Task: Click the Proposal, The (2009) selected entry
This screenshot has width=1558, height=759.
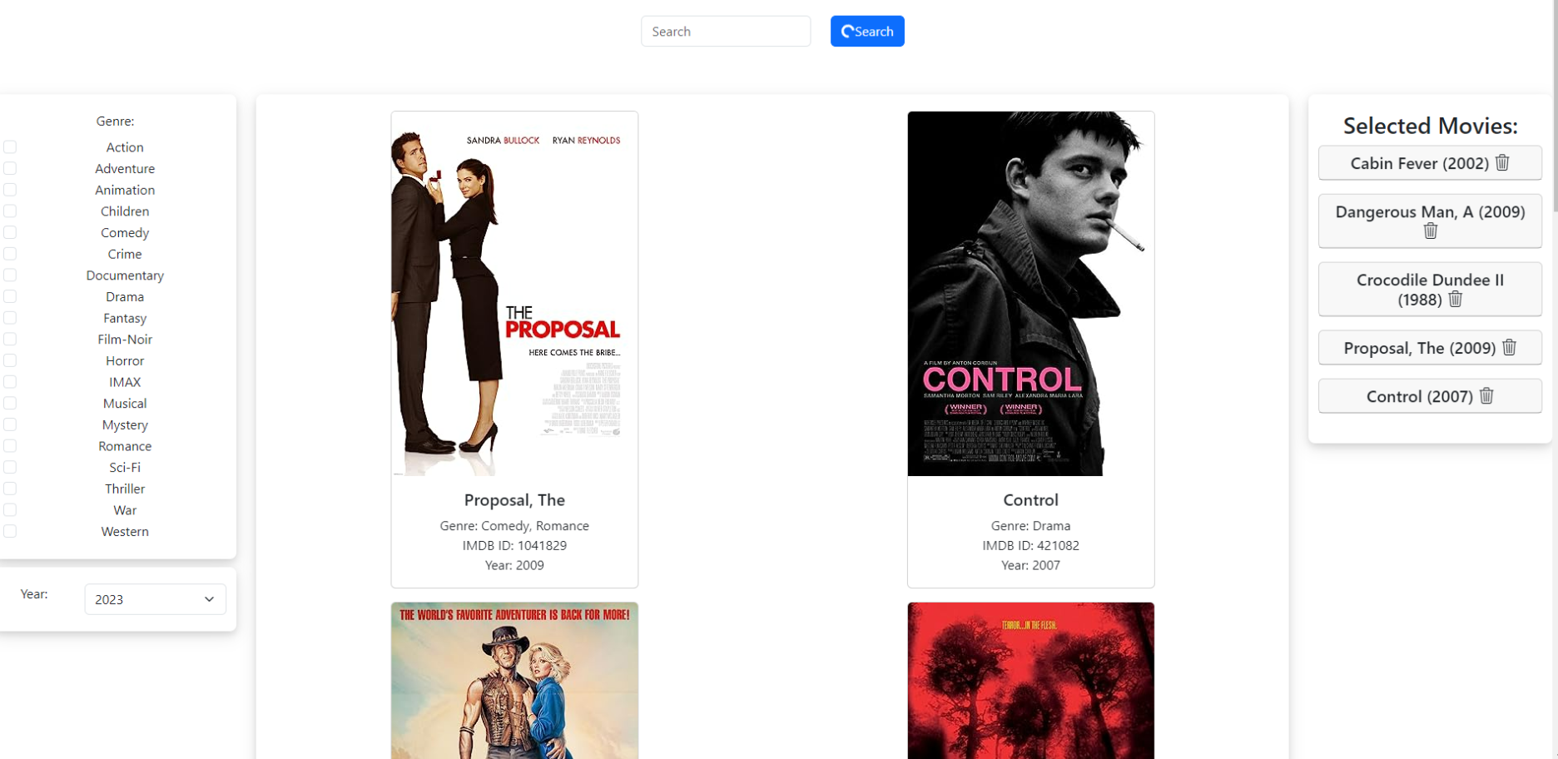Action: [1430, 348]
